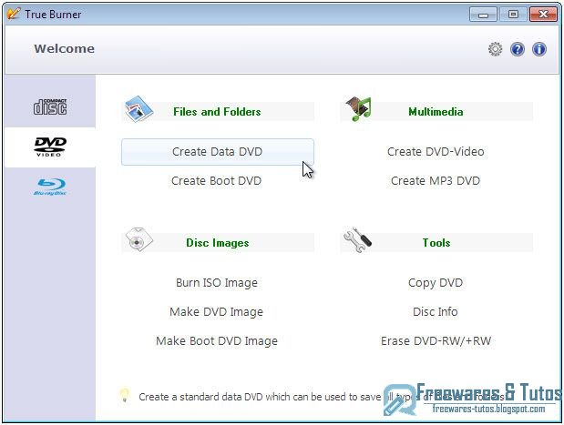The width and height of the screenshot is (564, 425).
Task: Click the Tools heading
Action: (436, 243)
